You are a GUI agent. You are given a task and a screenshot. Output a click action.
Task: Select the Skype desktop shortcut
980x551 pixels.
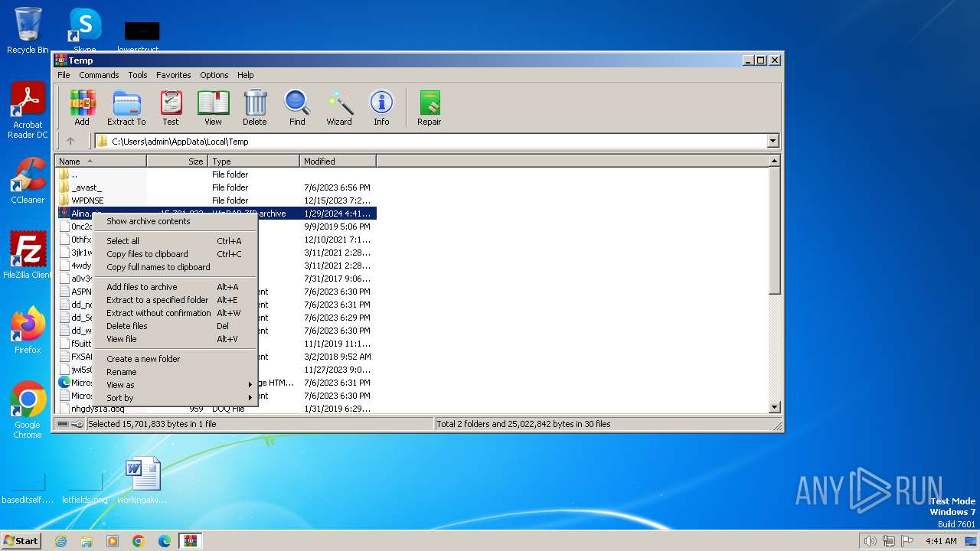[x=84, y=31]
